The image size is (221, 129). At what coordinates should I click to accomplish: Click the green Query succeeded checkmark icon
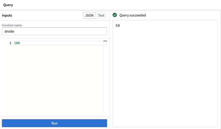click(115, 15)
